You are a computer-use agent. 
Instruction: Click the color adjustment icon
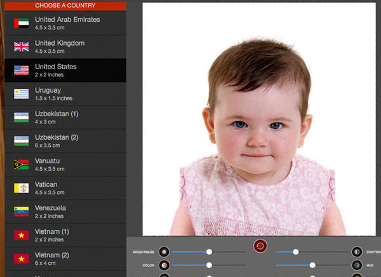point(164,266)
